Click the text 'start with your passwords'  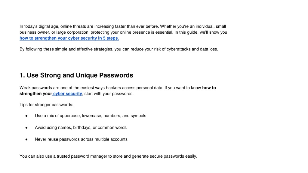[109, 94]
